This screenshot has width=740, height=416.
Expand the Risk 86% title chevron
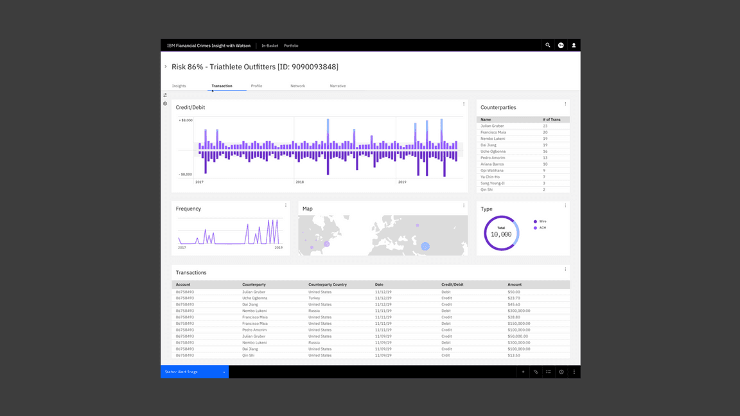[165, 67]
